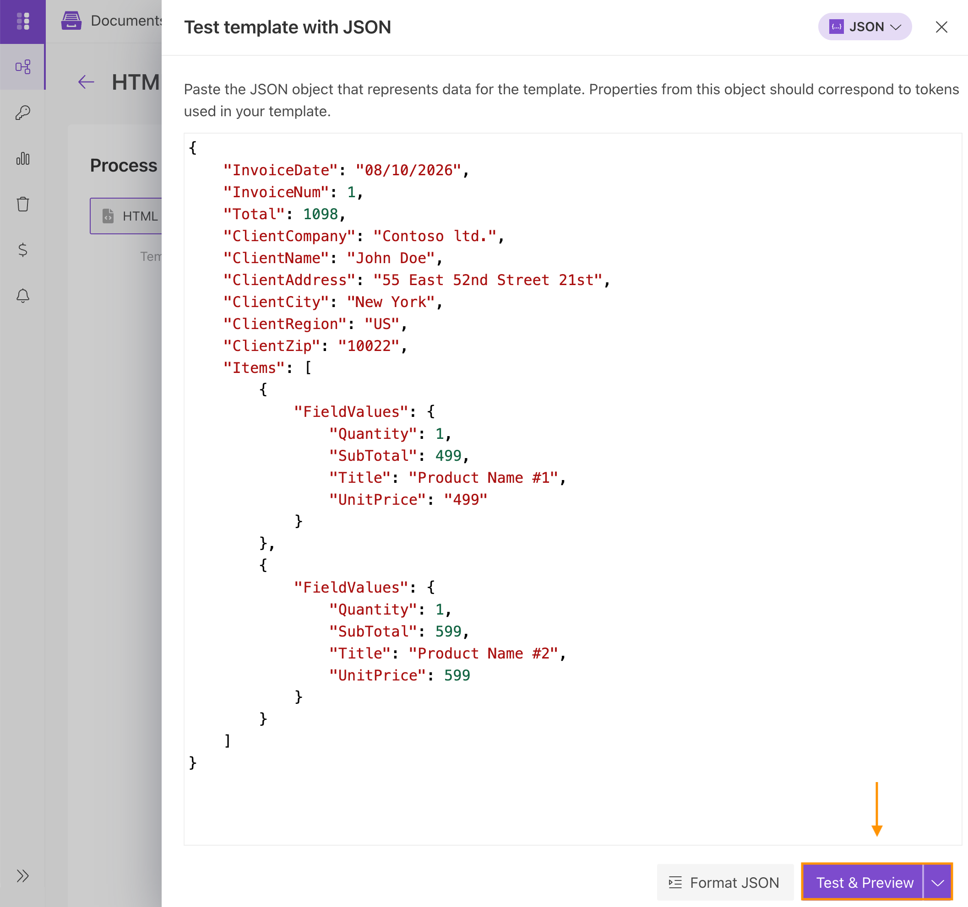Open the statistics bar chart icon
Screen dimensions: 968x907
(23, 158)
